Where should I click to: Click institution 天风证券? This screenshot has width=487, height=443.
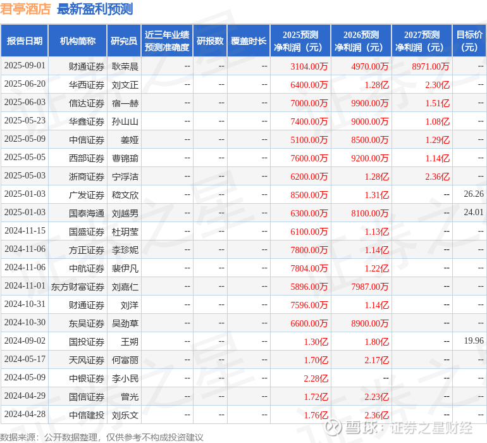pyautogui.click(x=87, y=360)
